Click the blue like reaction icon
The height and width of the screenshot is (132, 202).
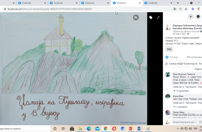[x=167, y=57]
